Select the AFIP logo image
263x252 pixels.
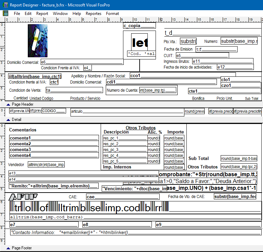(23, 197)
